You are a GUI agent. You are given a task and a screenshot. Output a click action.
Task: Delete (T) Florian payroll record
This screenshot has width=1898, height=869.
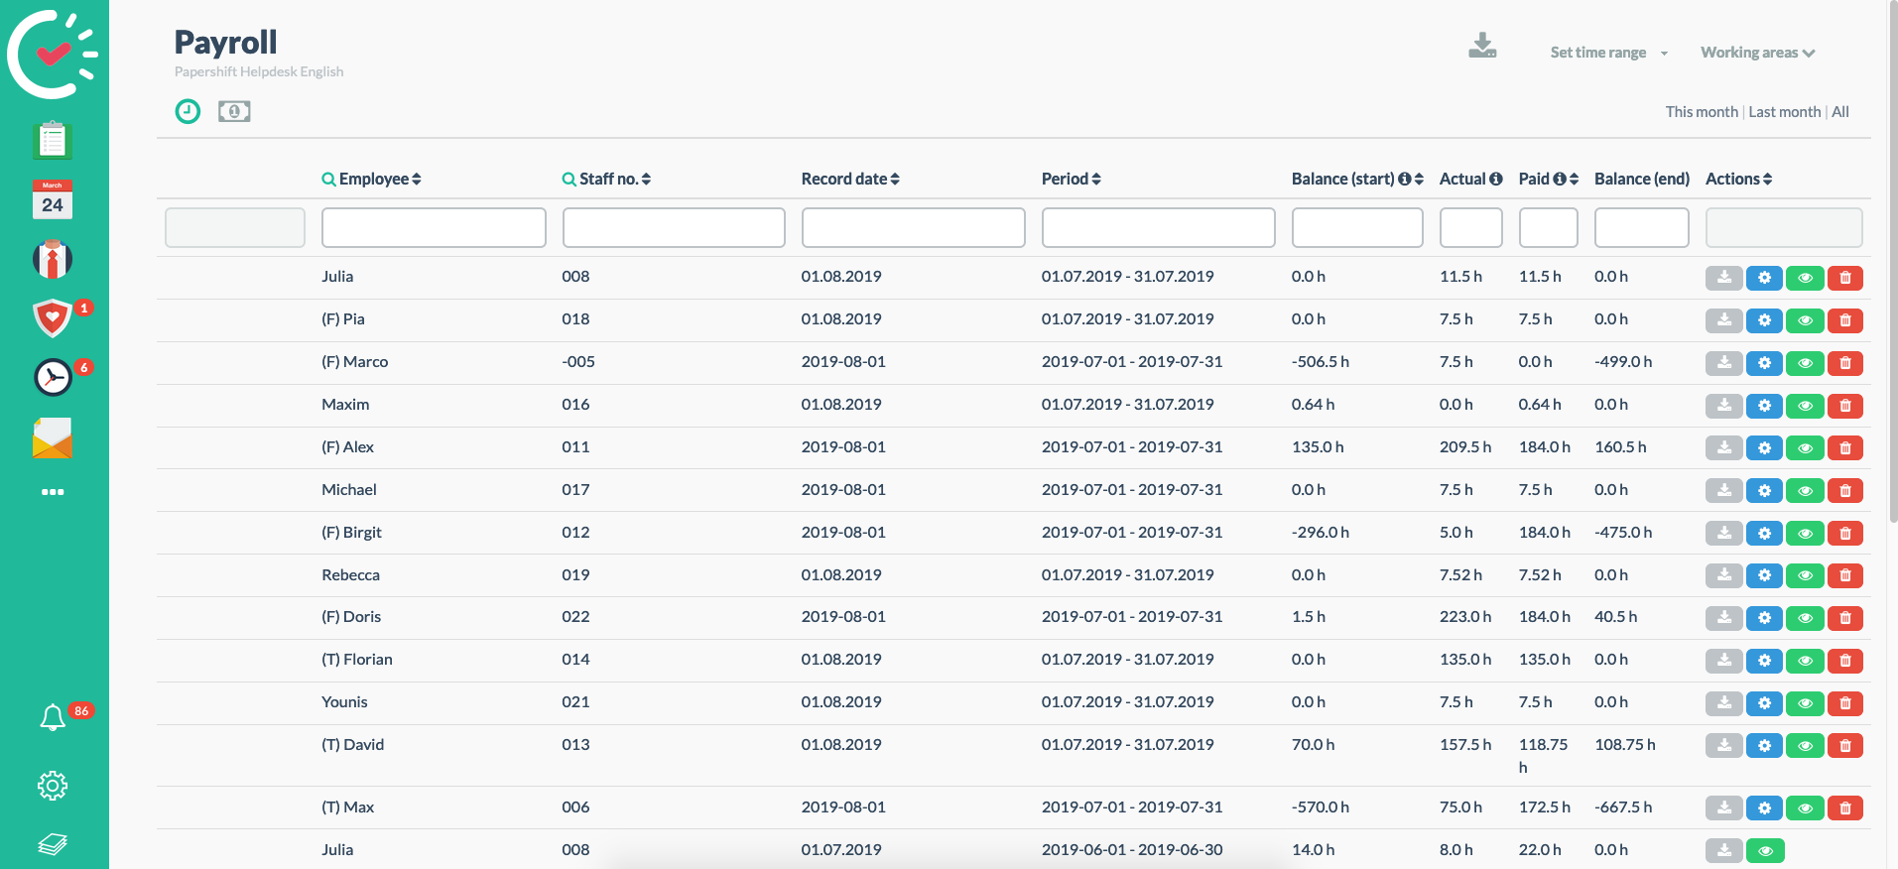[x=1844, y=661]
